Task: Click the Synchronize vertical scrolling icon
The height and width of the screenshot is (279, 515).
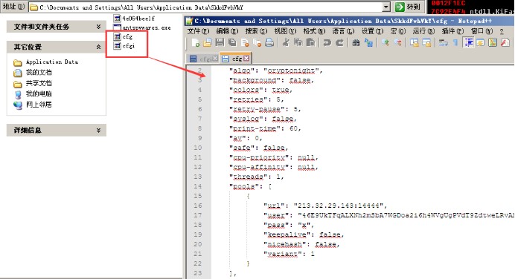Action: [x=415, y=42]
